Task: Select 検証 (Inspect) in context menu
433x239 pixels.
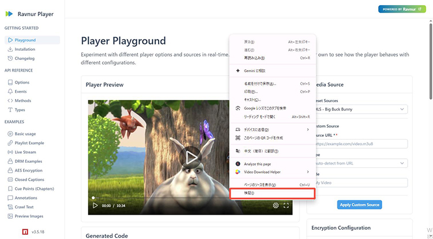Action: click(x=273, y=193)
